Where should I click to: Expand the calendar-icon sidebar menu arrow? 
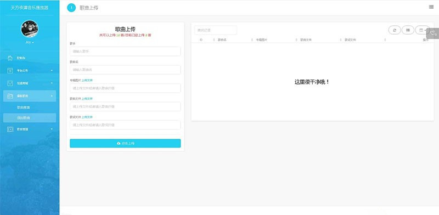coord(52,71)
